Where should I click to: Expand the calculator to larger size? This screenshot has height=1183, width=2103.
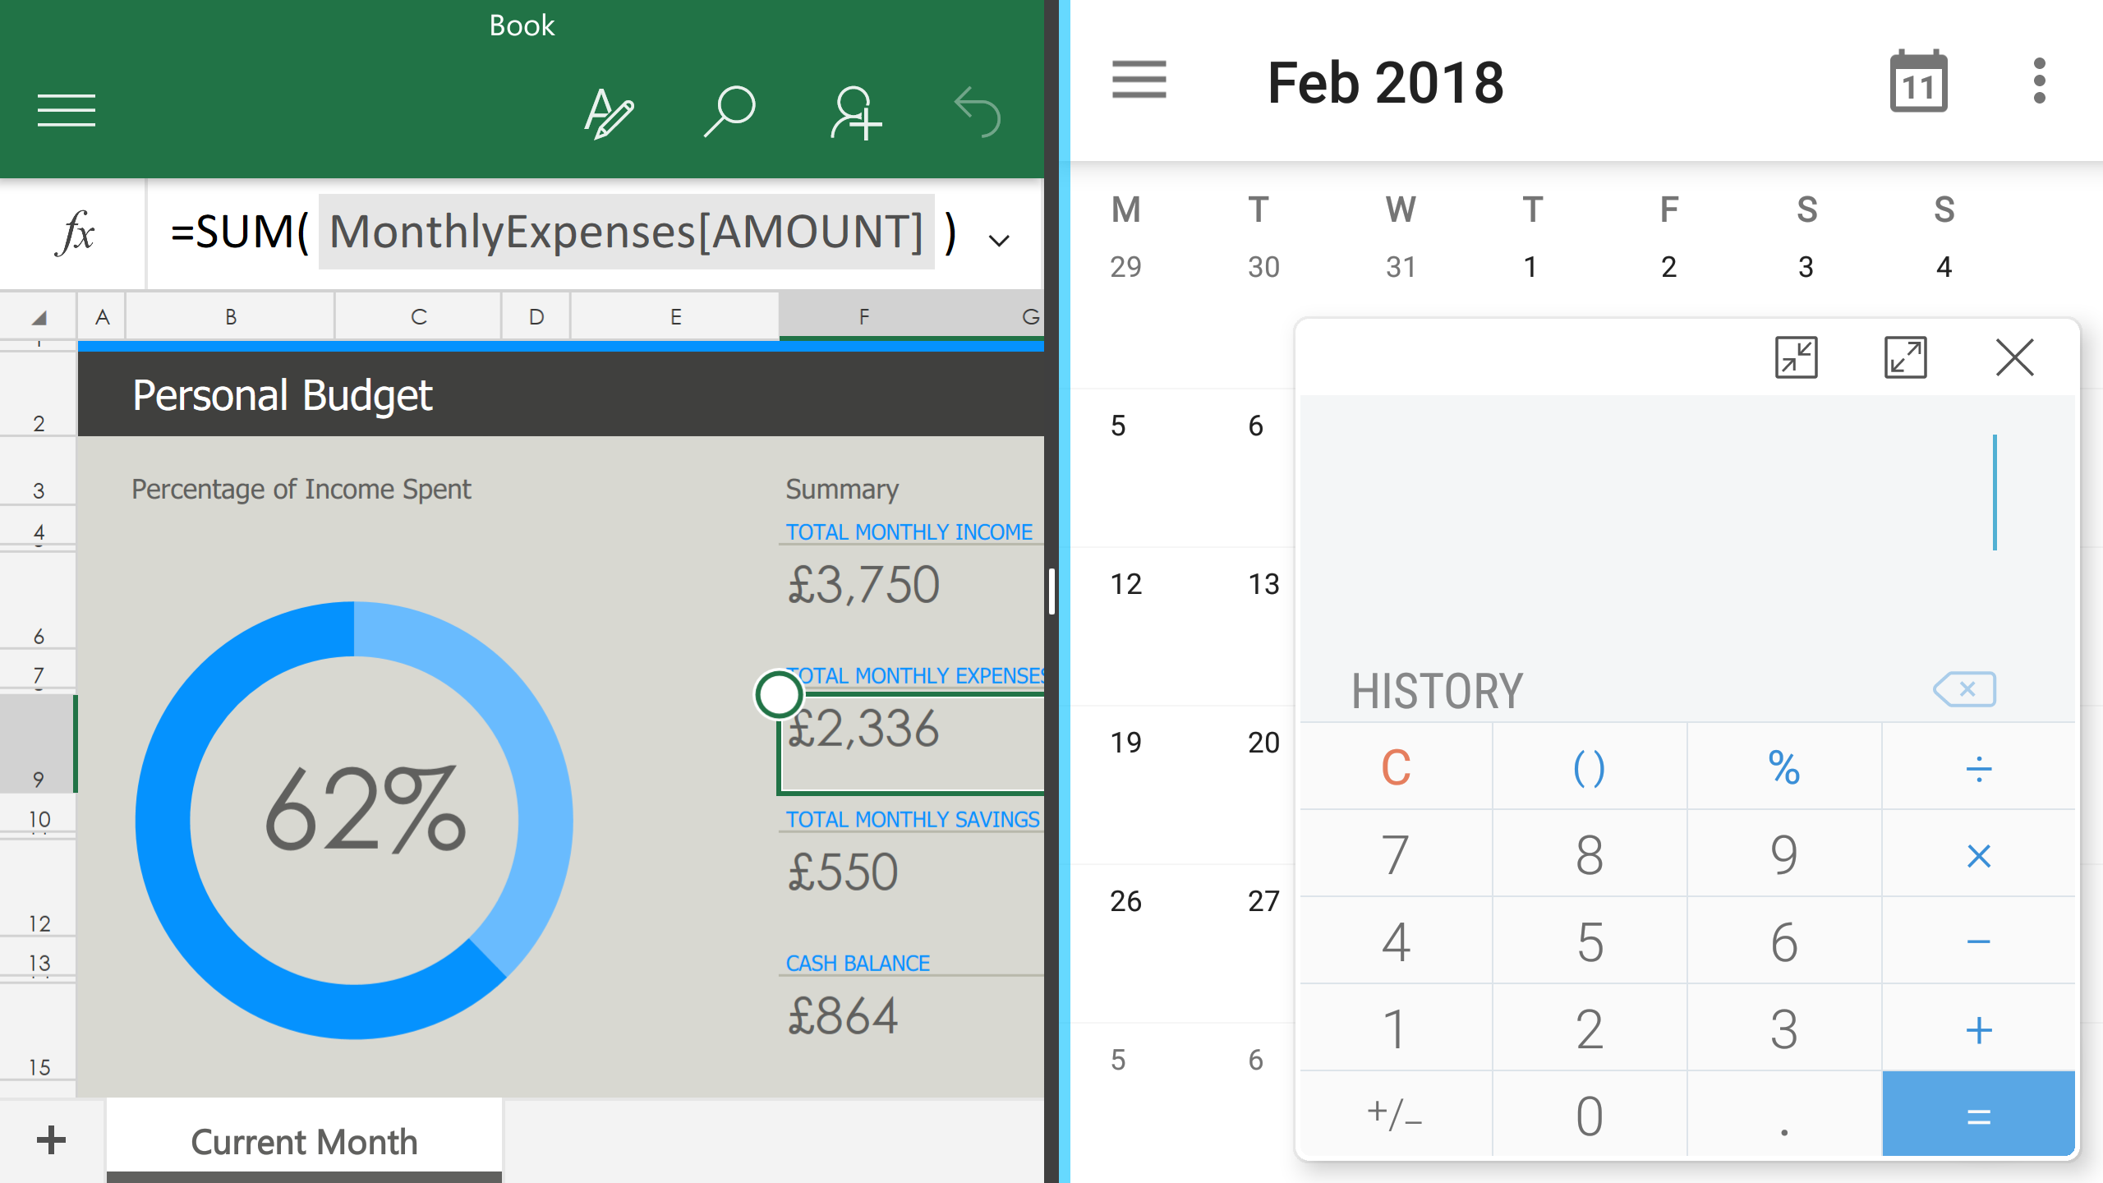[1905, 357]
